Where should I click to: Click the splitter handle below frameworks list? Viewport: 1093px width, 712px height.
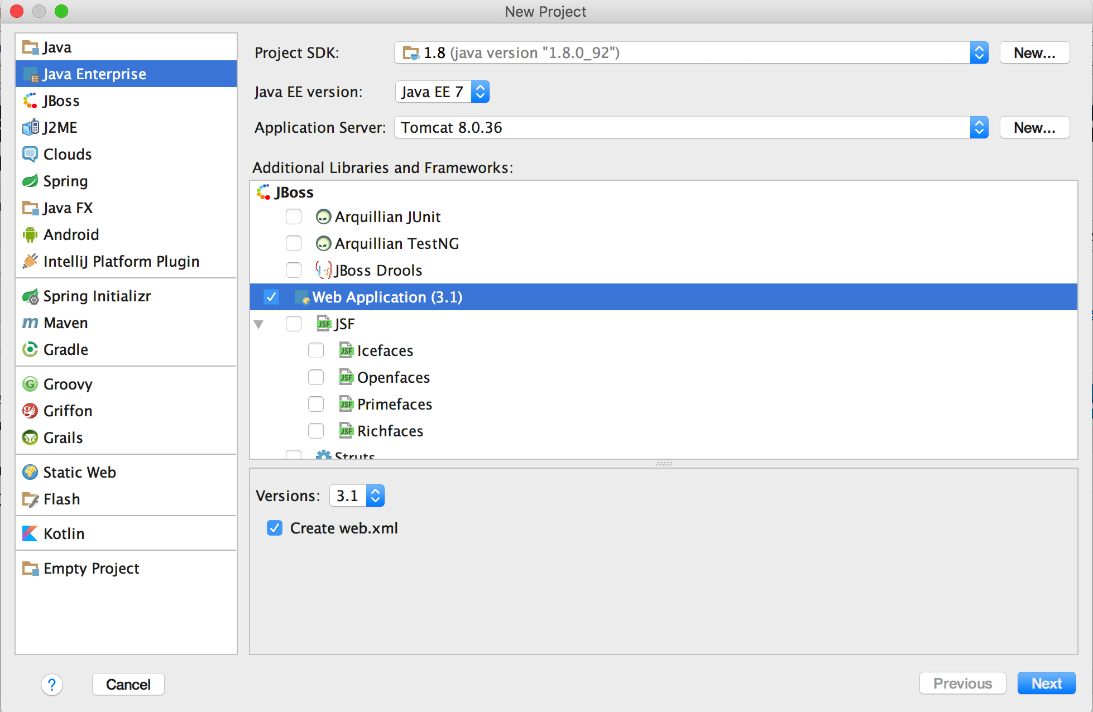click(664, 464)
